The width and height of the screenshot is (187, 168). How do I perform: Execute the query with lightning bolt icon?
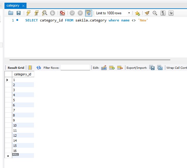tap(29, 13)
